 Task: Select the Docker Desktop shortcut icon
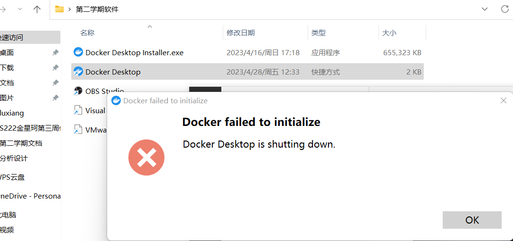(78, 71)
